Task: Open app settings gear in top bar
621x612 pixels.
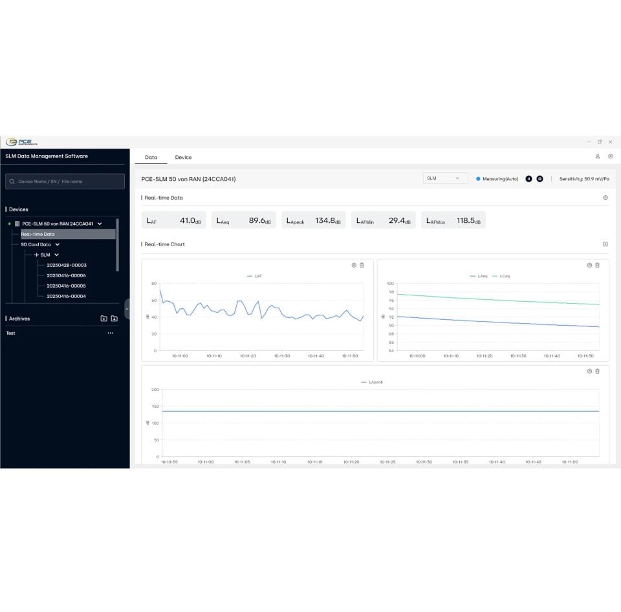Action: (x=610, y=156)
